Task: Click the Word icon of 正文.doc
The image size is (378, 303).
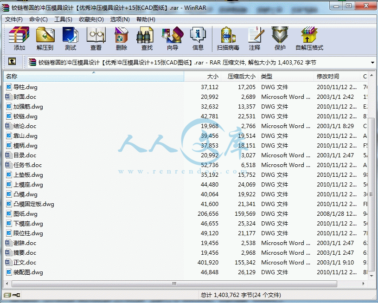Action: (9, 262)
